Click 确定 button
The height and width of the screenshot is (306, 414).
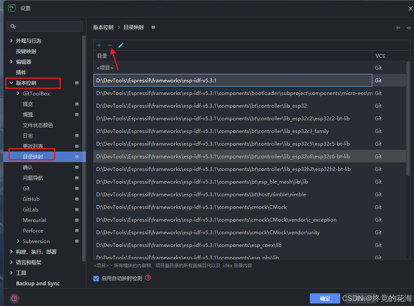(325, 298)
